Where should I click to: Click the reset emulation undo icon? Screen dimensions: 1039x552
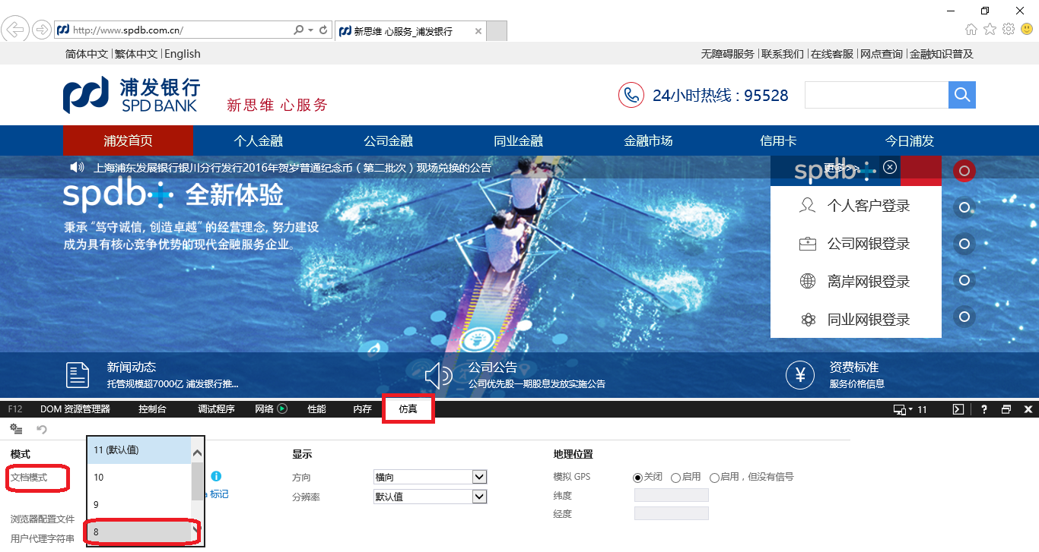tap(42, 430)
